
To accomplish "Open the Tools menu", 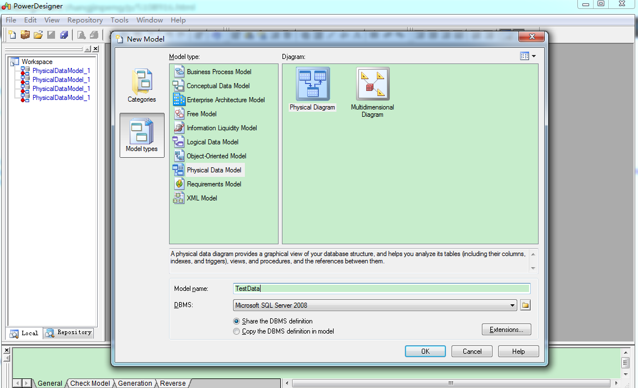I will tap(119, 20).
